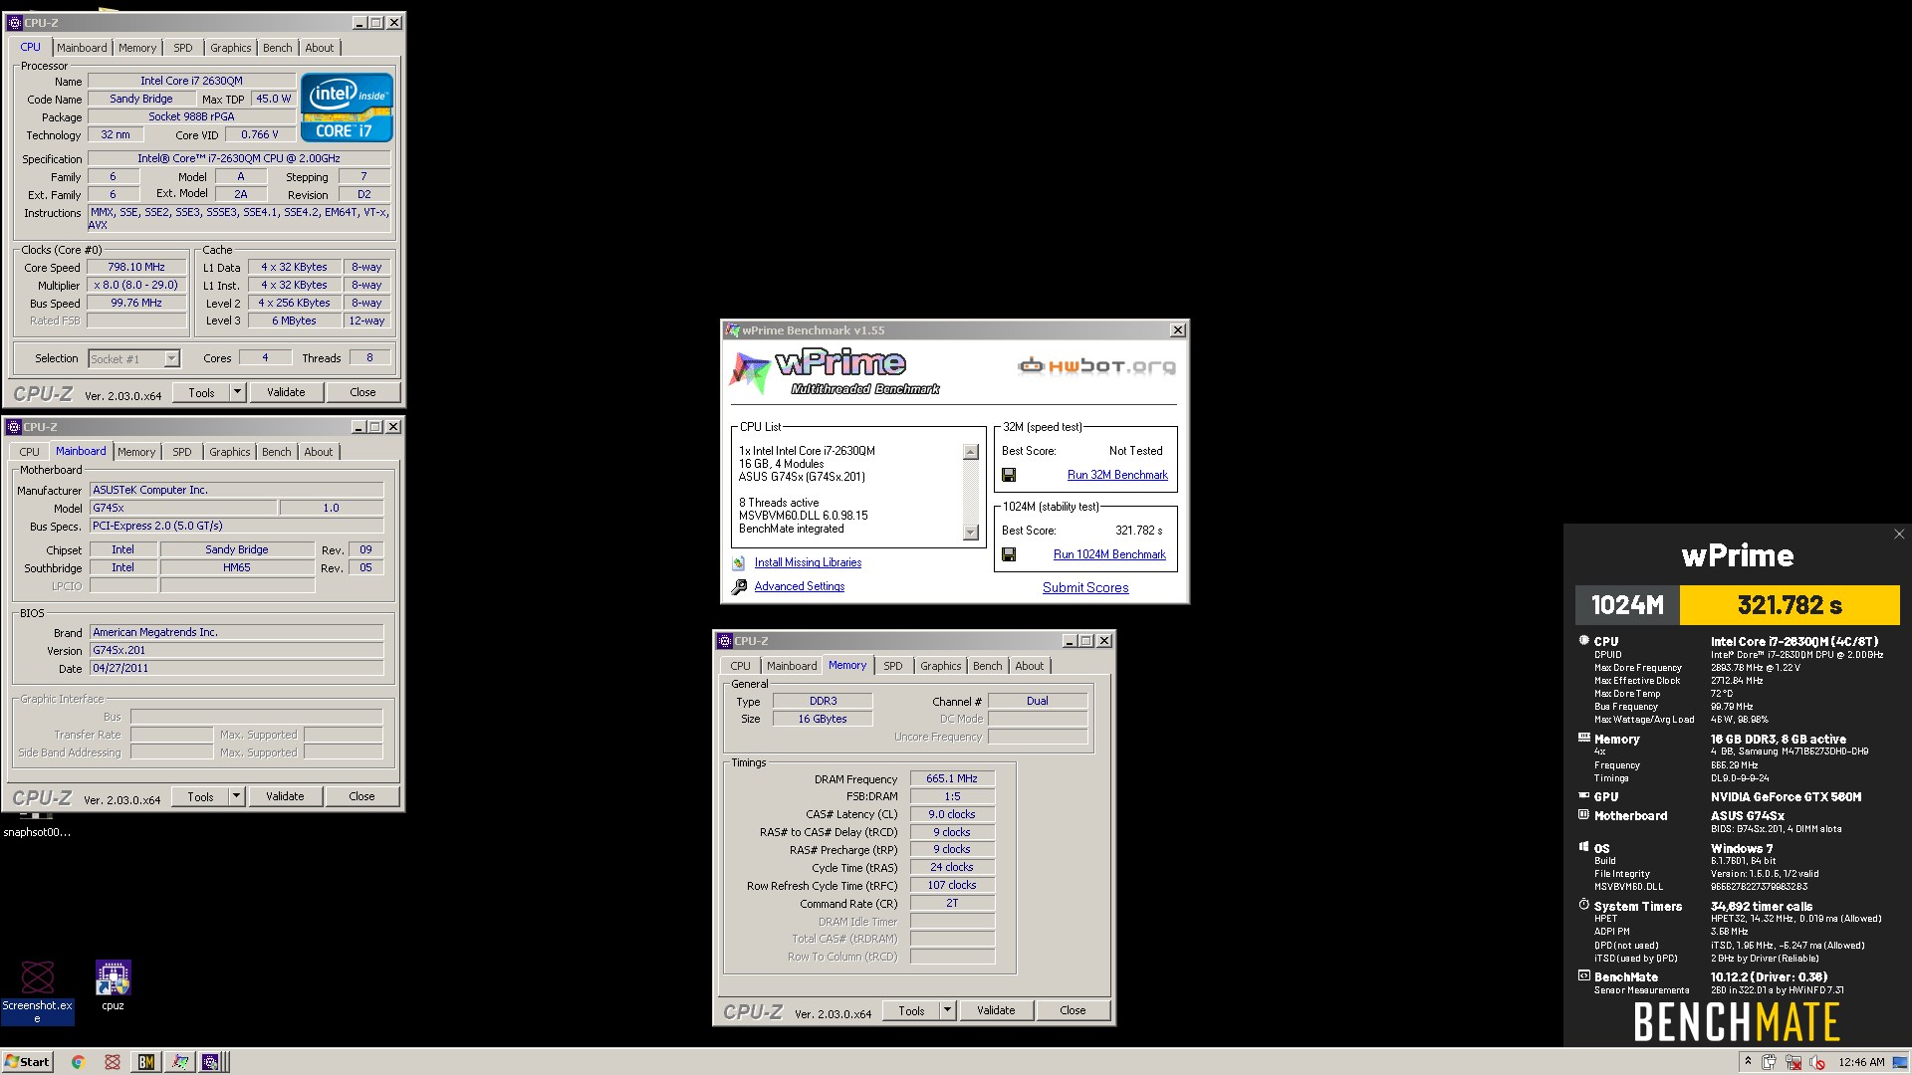This screenshot has height=1075, width=1912.
Task: Click the 321.782 s score in BenchMate
Action: point(1790,605)
